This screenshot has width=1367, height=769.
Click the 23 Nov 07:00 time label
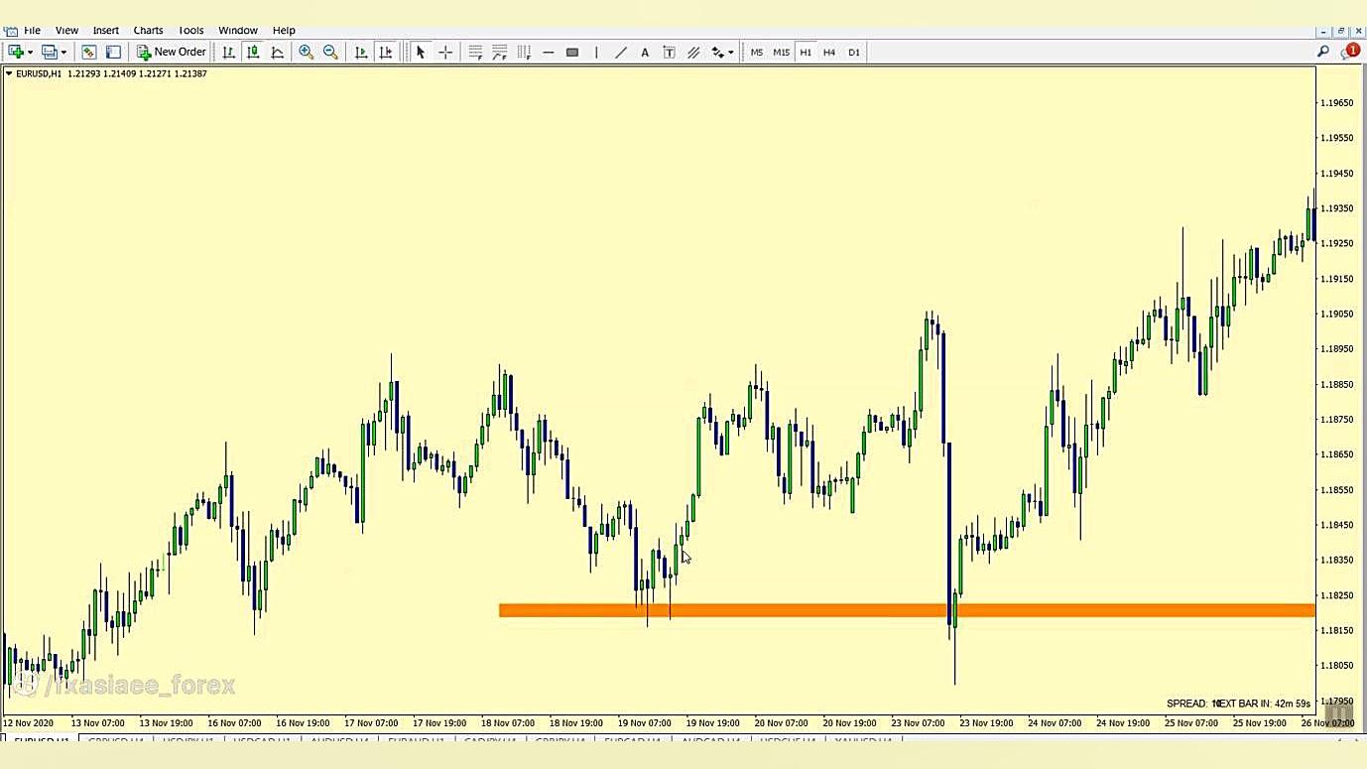point(918,723)
